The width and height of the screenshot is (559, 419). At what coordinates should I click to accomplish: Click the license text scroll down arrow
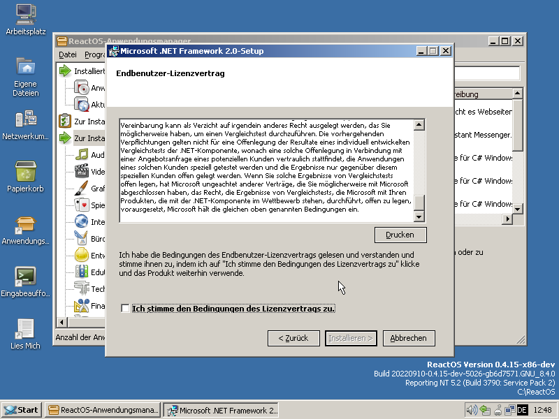[x=419, y=216]
